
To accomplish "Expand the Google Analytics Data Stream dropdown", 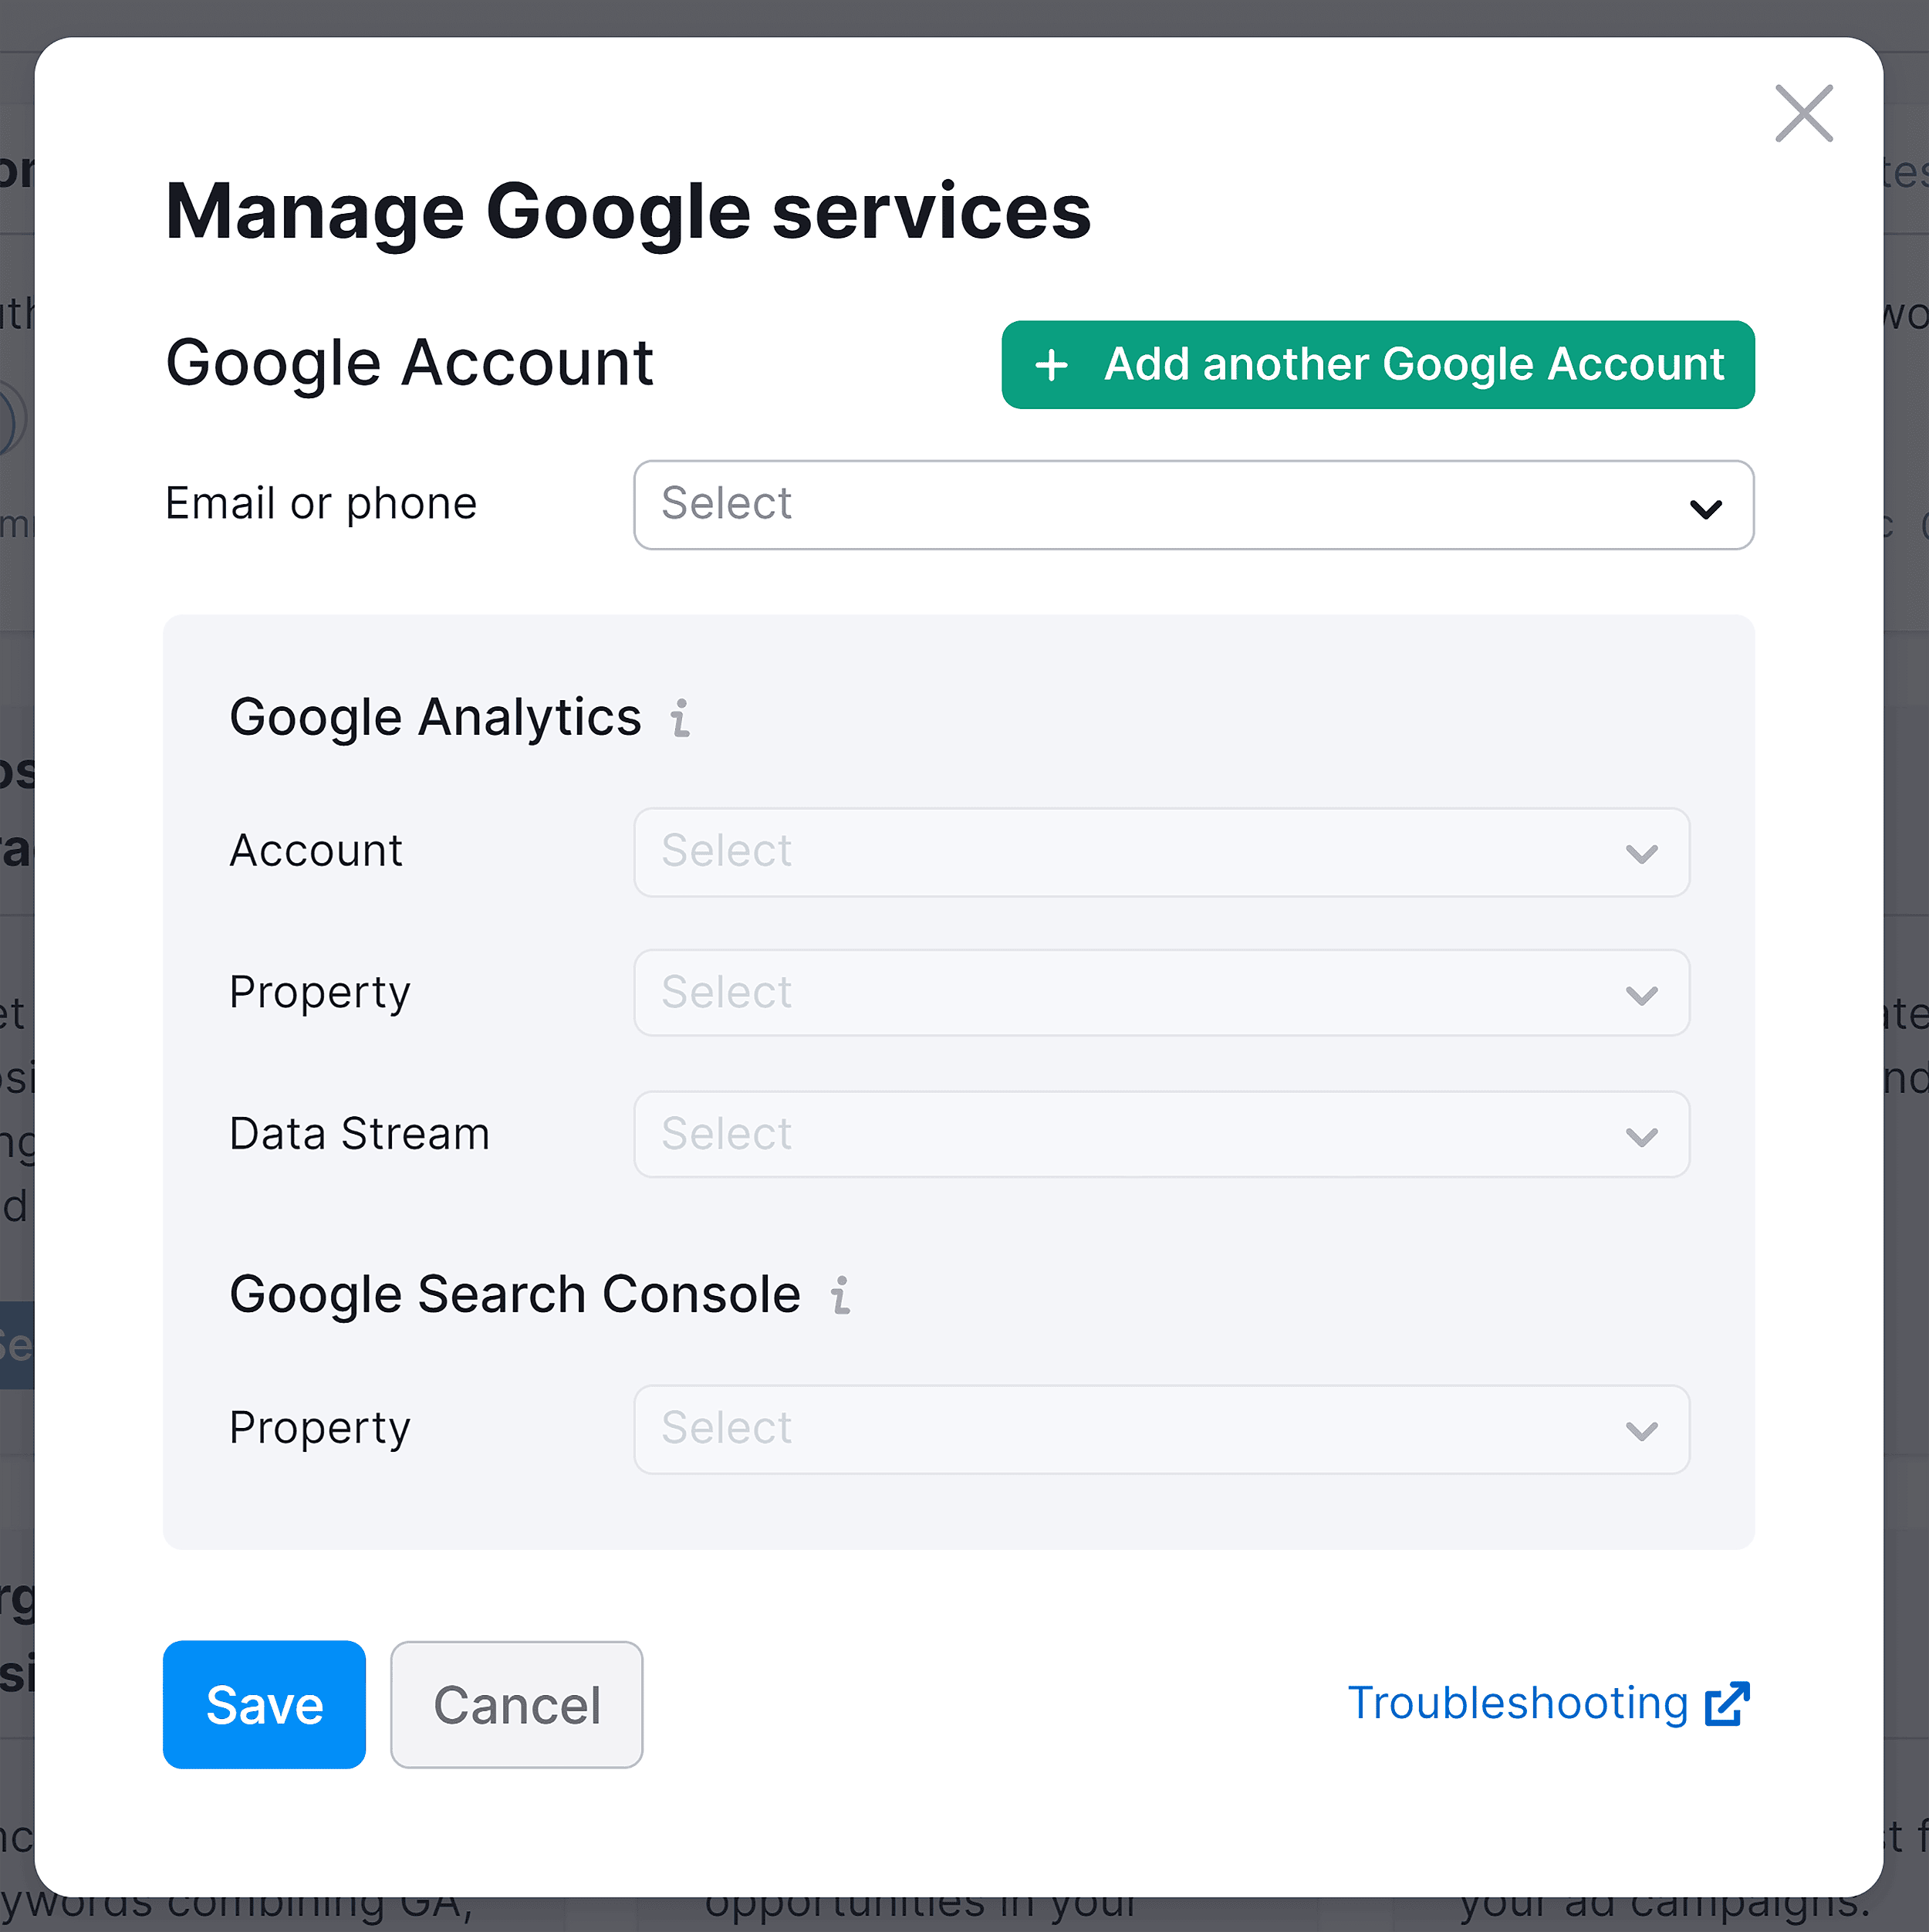I will point(1160,1132).
